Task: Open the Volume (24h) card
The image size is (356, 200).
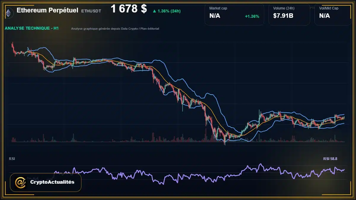Action: pos(289,15)
